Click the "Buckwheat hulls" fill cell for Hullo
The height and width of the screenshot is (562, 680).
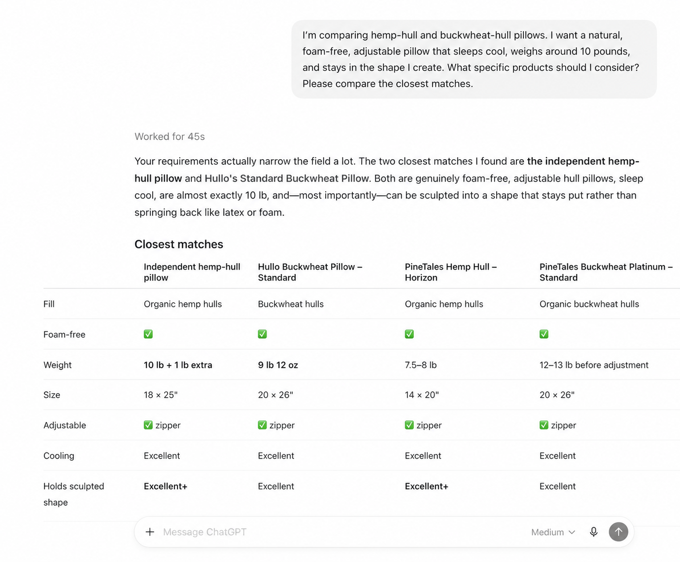(x=291, y=304)
